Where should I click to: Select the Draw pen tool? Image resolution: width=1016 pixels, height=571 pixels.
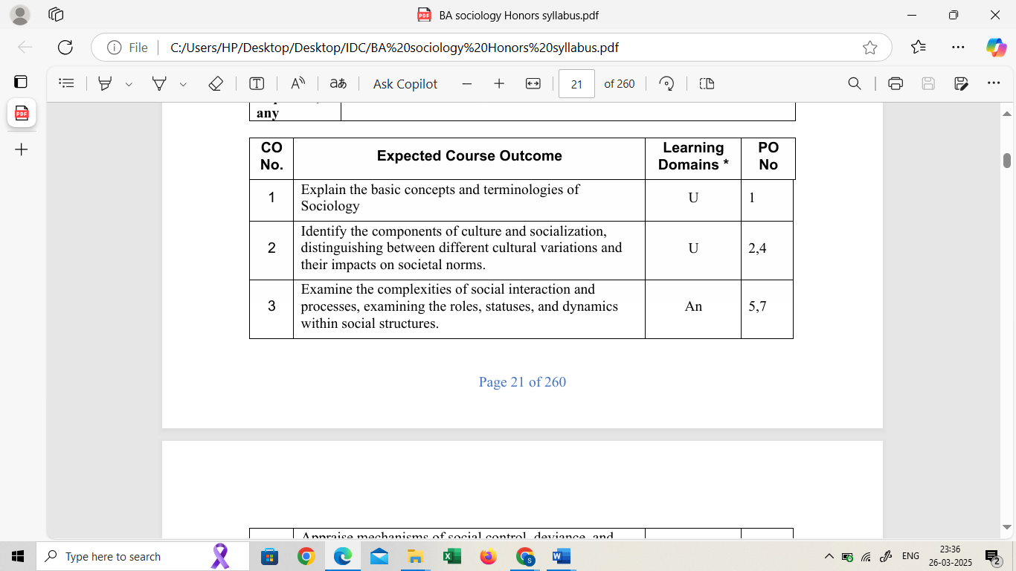(x=158, y=84)
